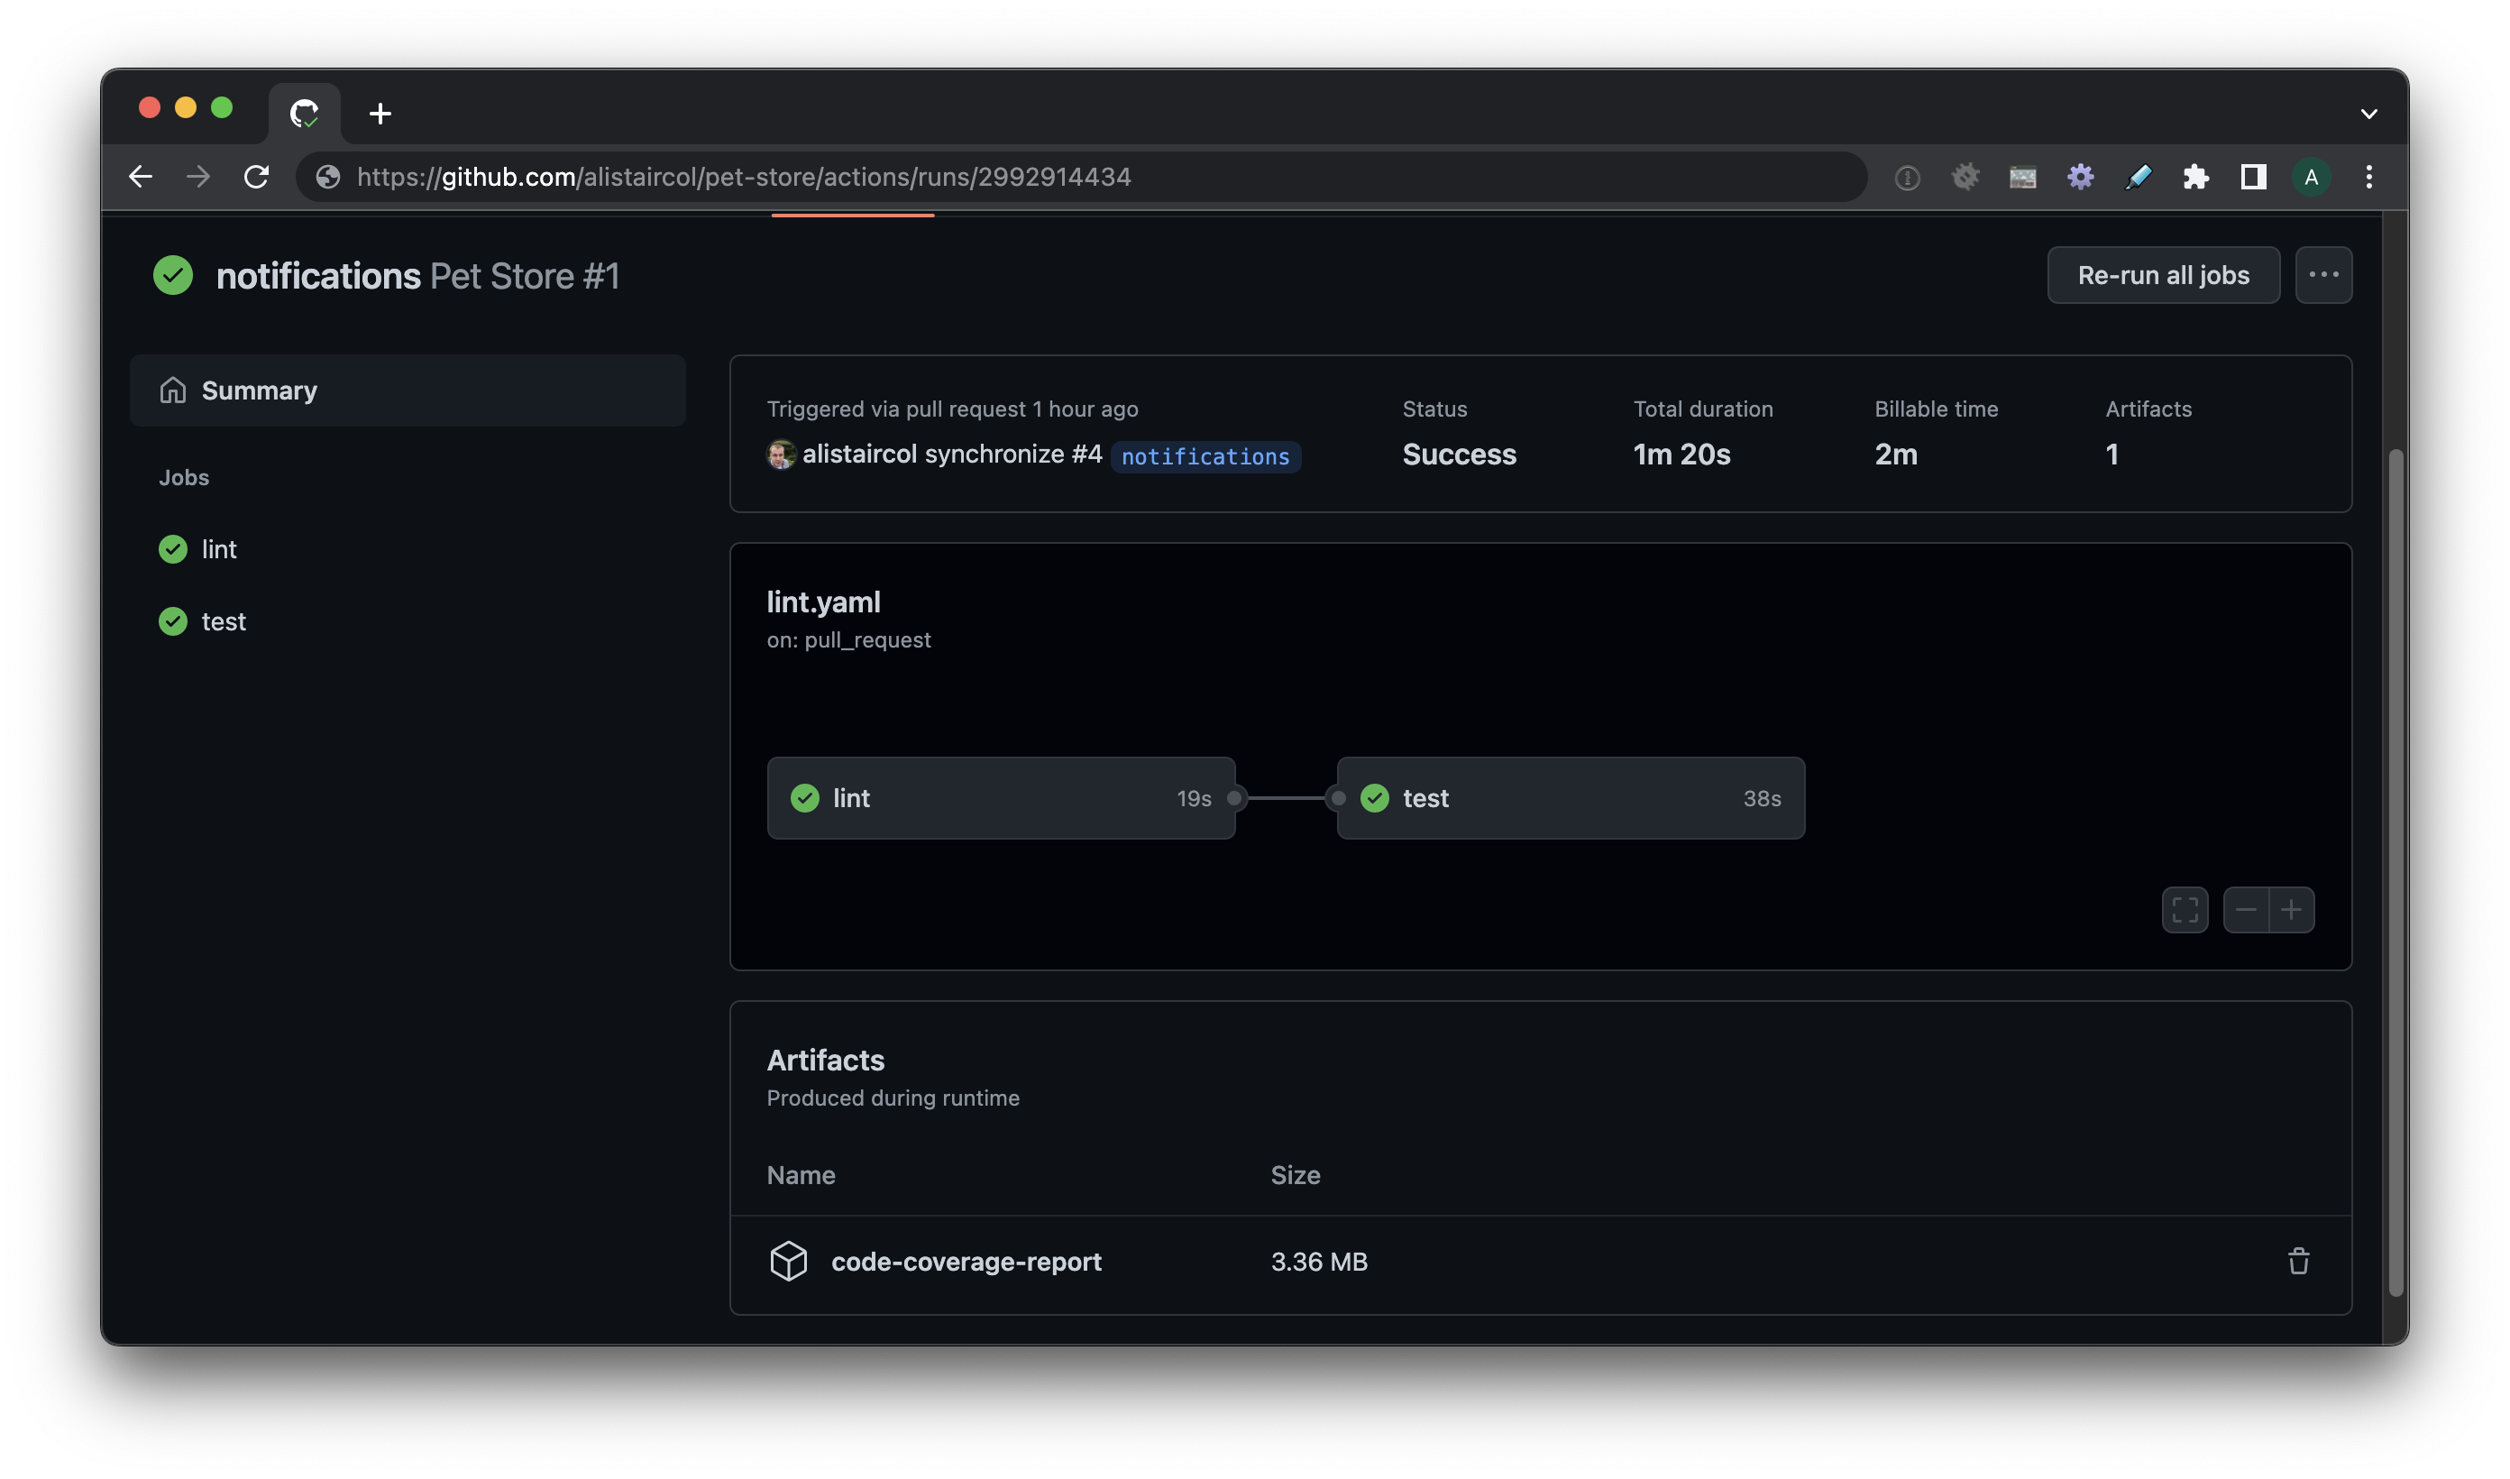Image resolution: width=2510 pixels, height=1479 pixels.
Task: Open the Extensions puzzle piece menu
Action: tap(2195, 178)
